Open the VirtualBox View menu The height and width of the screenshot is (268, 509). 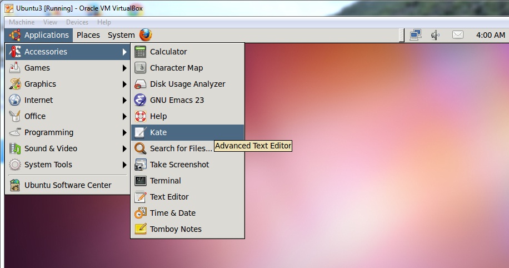tap(51, 22)
